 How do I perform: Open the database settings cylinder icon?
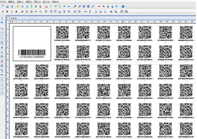[x=31, y=6]
